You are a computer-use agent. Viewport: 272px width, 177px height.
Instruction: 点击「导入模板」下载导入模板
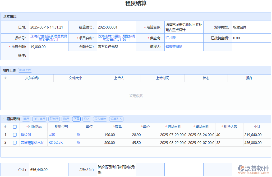[x=100, y=119]
